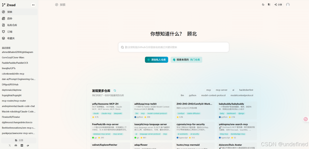Open the third footer social icon
Viewport: 309px width, 149px height.
(22, 146)
